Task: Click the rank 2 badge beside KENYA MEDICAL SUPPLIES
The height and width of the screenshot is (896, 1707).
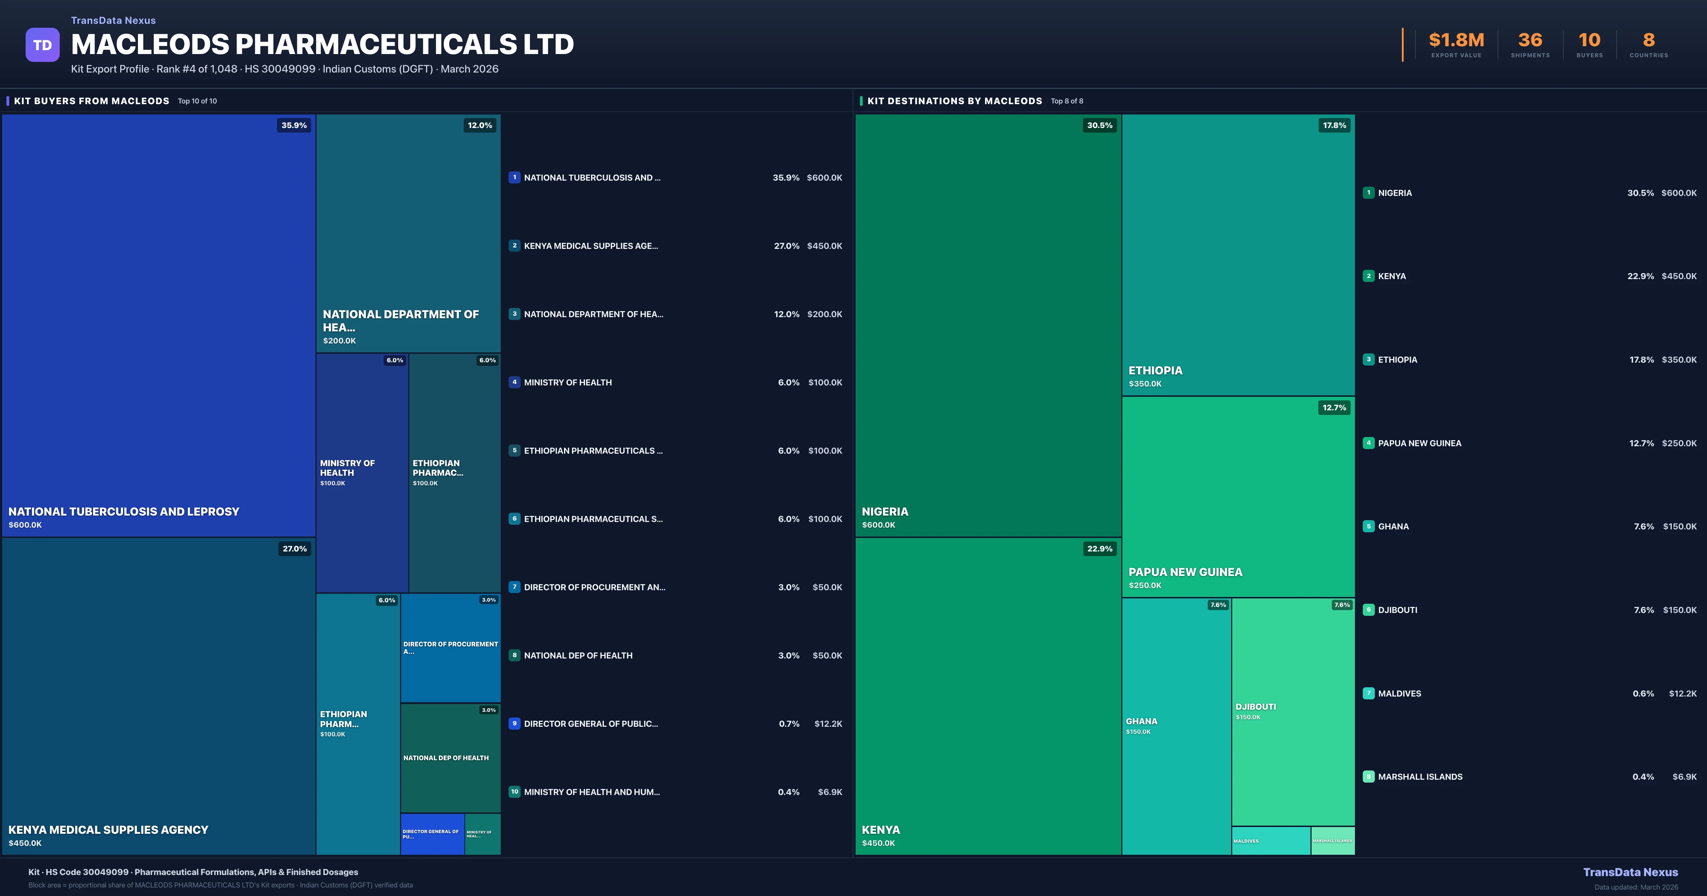Action: (x=515, y=246)
